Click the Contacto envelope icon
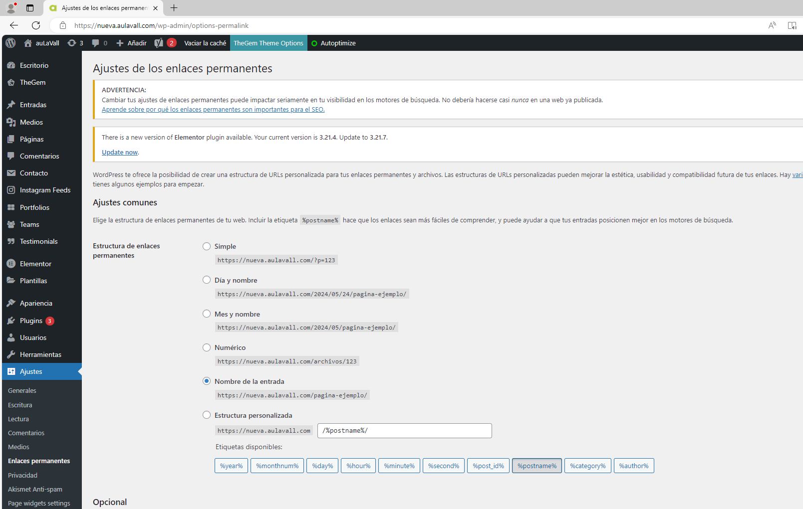 (x=11, y=173)
